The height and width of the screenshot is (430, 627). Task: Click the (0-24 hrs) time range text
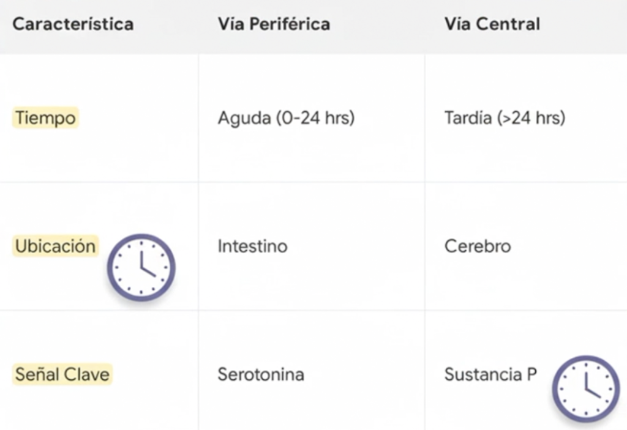coord(314,118)
